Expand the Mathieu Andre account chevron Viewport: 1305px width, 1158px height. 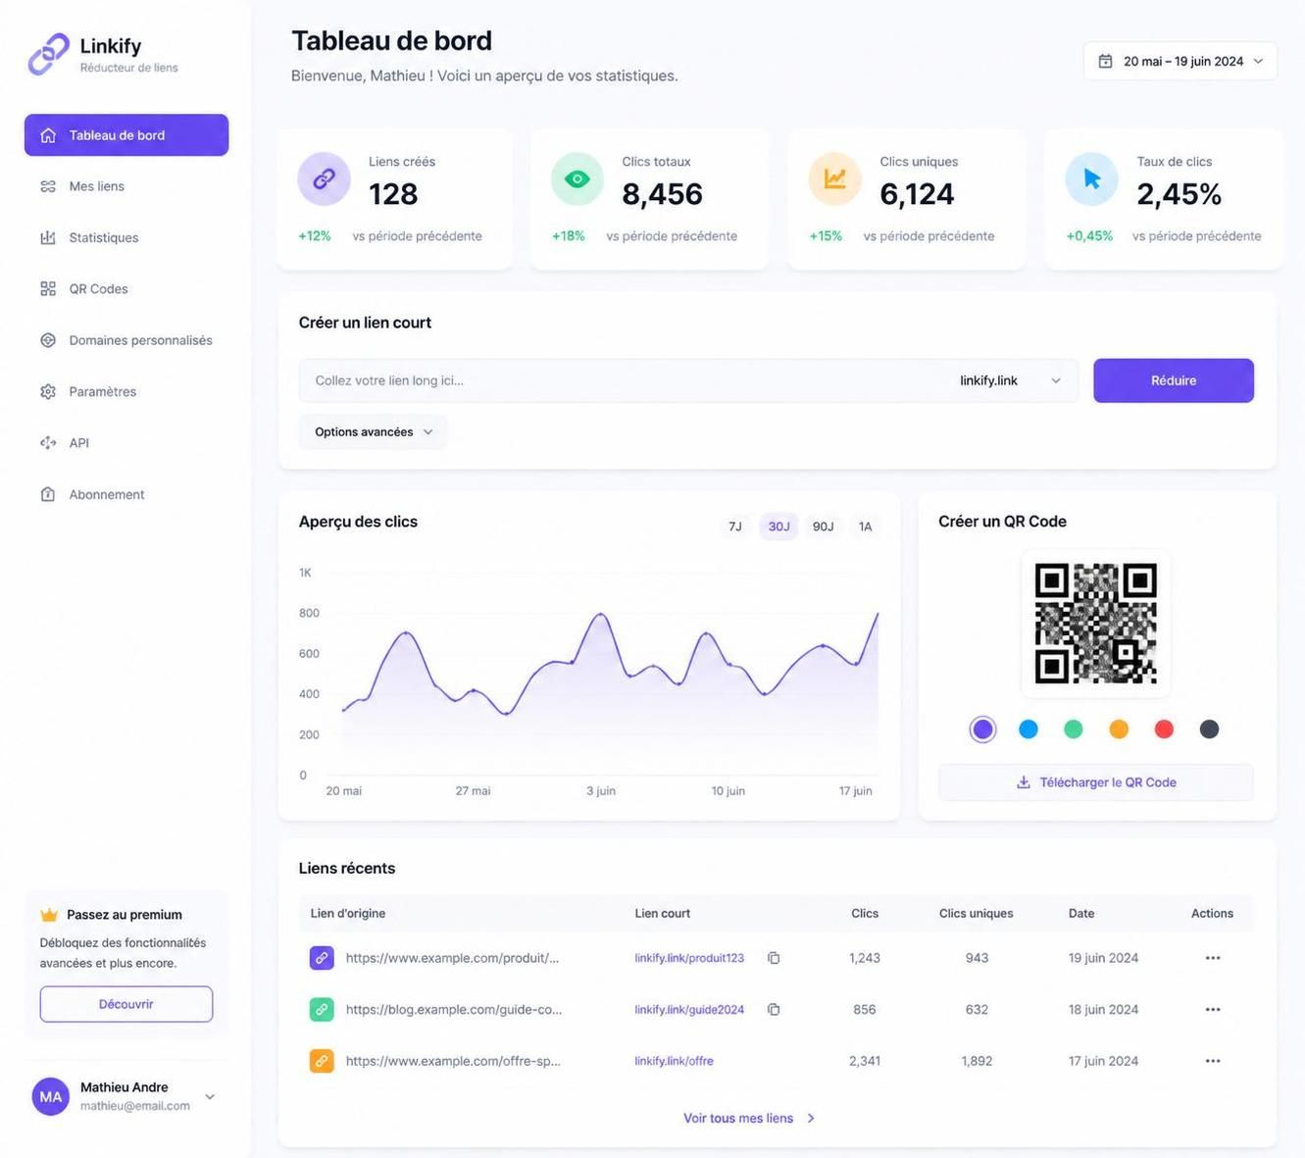(x=210, y=1096)
